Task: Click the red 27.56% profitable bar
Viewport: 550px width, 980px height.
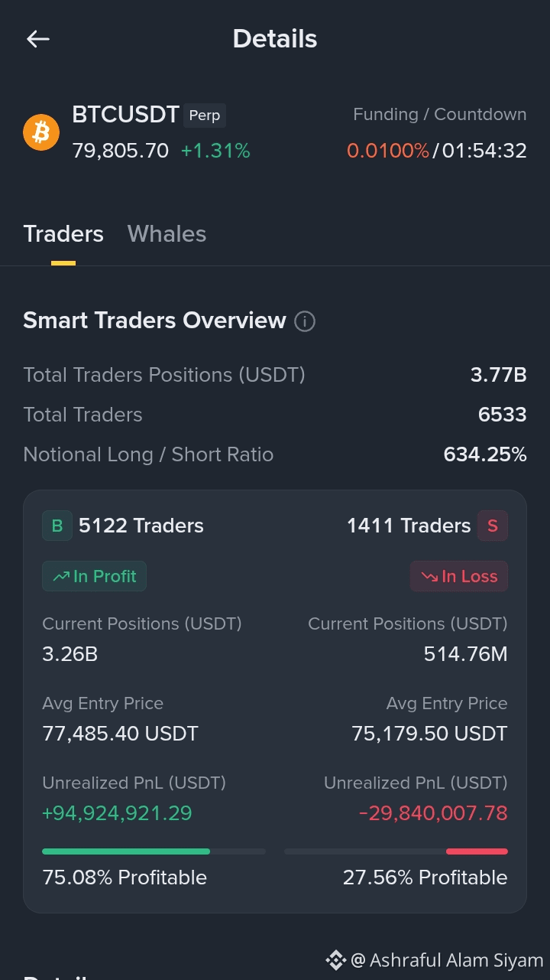Action: click(477, 851)
